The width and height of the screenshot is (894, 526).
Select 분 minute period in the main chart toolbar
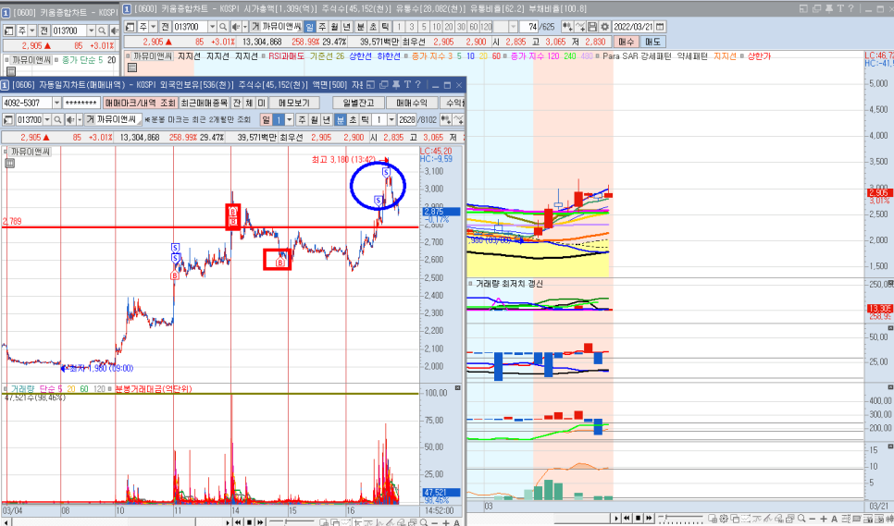[360, 27]
